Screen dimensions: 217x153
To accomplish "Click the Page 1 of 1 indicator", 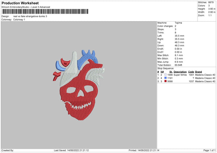I will point(209,150).
